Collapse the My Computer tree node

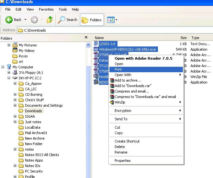pyautogui.click(x=3, y=67)
